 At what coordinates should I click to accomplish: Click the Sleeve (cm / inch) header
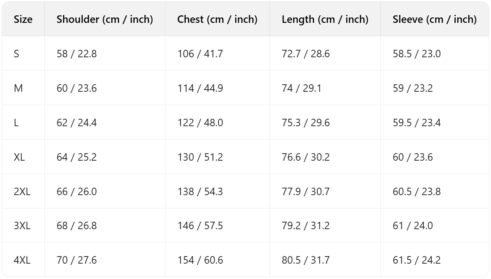[x=434, y=19]
